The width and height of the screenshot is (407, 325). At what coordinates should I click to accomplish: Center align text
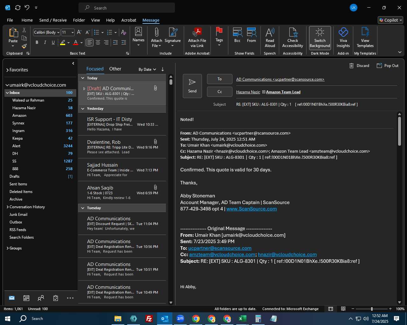coord(98,42)
